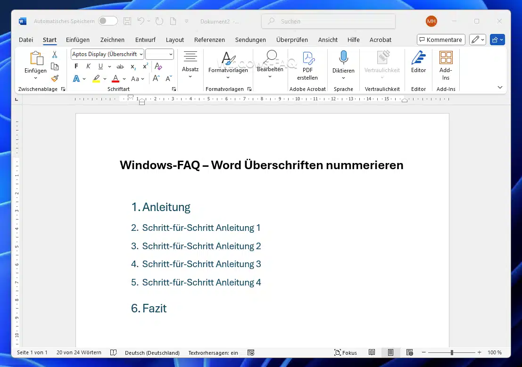Click the Increase Font Size icon
This screenshot has height=367, width=522.
156,79
